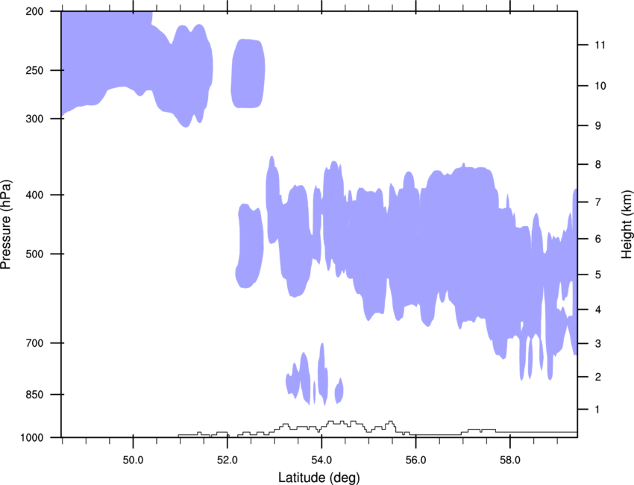Image resolution: width=634 pixels, height=485 pixels.
Task: Click the 56.0 latitude tick label
Action: coord(416,460)
